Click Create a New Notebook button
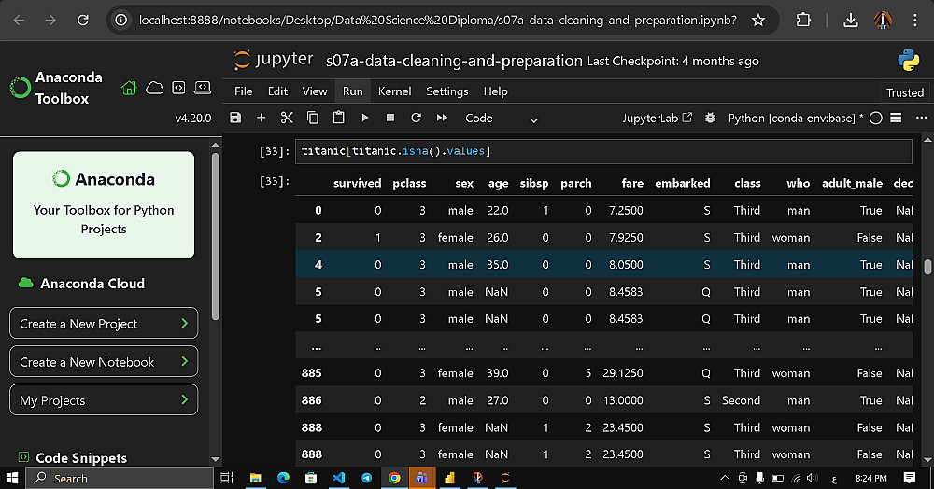Viewport: 934px width, 489px height. pos(104,362)
